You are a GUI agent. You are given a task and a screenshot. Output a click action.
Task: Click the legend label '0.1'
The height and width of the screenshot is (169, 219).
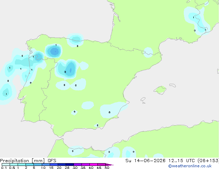(x=4, y=168)
